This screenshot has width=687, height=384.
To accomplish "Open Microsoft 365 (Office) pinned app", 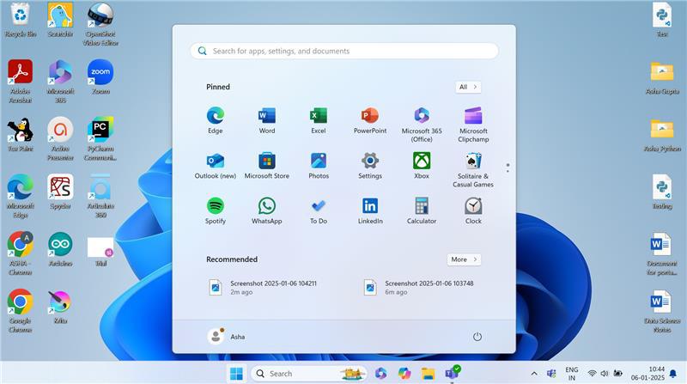I will 422,125.
